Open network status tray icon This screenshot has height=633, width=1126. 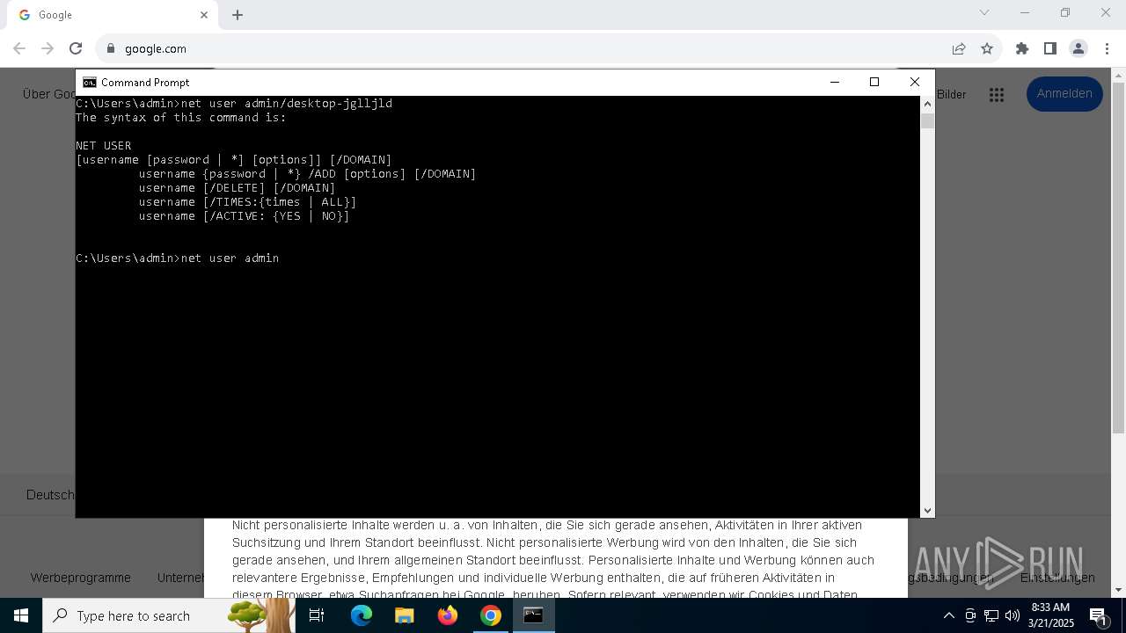tap(991, 615)
